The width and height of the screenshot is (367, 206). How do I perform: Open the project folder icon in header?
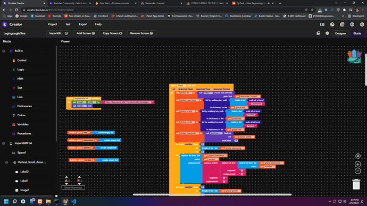322,24
